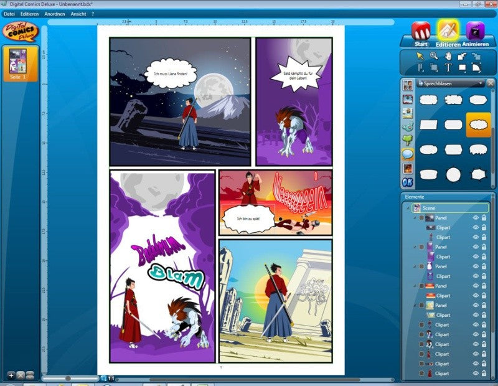498x386 pixels.
Task: Open the scenery objects library category
Action: 408,113
